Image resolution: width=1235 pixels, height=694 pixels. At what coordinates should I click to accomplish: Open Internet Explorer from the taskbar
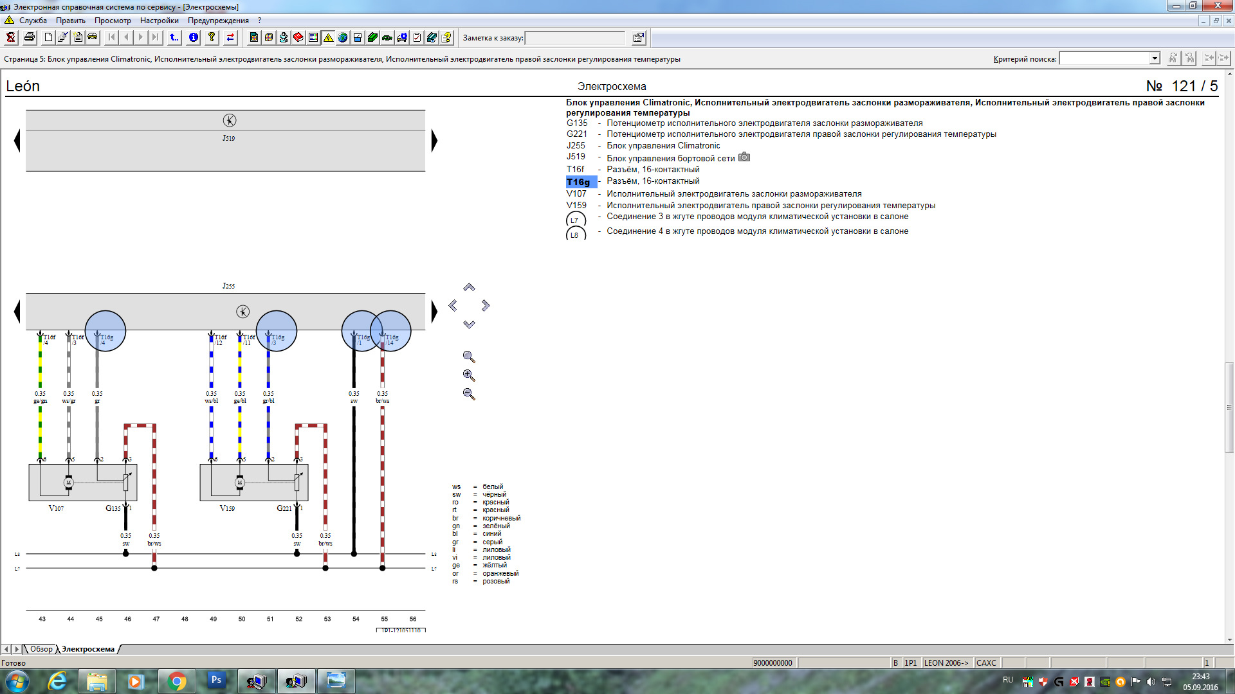pos(58,681)
